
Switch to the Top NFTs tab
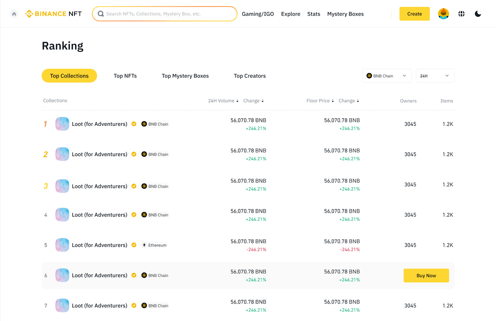click(125, 76)
